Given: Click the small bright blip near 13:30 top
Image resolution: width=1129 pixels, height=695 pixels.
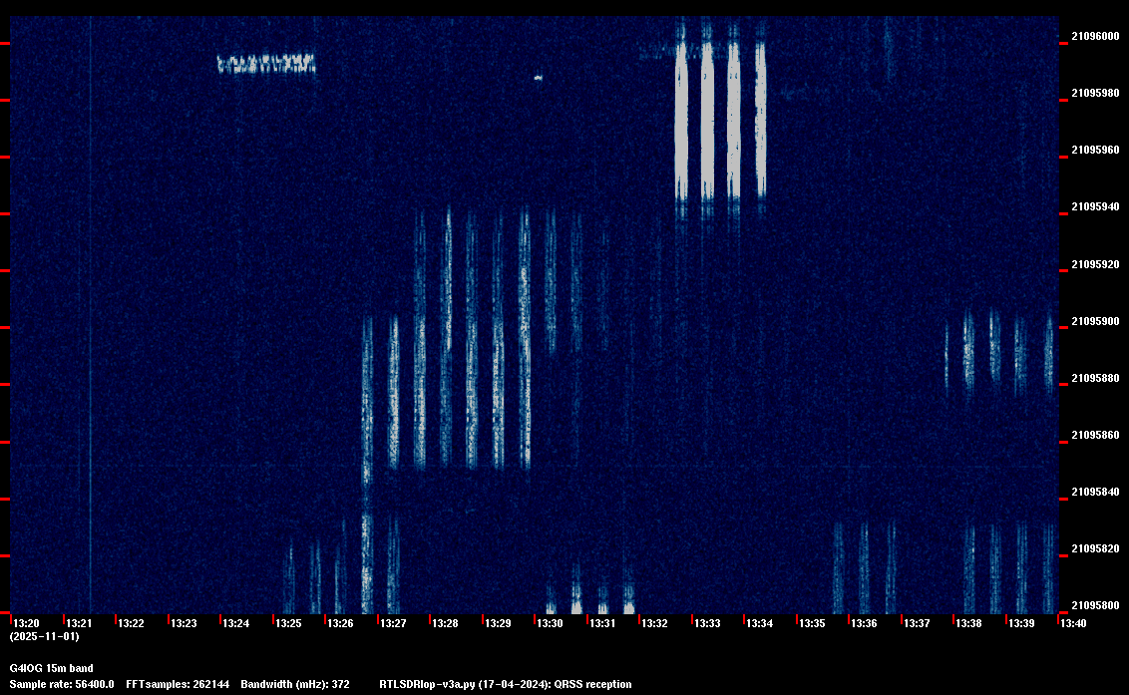Looking at the screenshot, I should [538, 77].
